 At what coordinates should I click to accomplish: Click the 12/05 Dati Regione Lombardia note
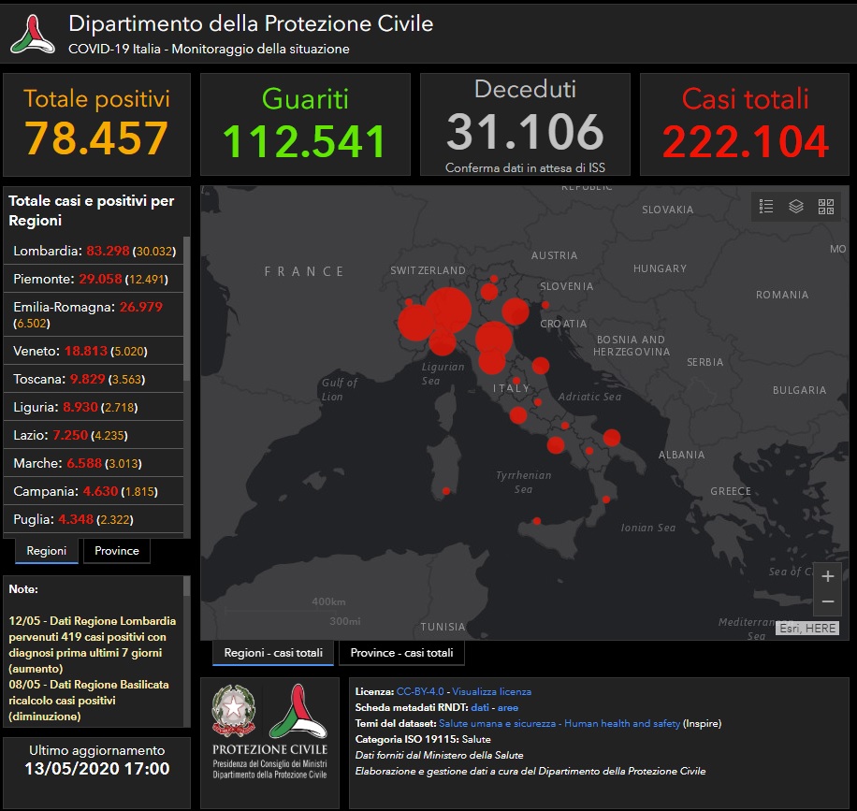[x=93, y=644]
